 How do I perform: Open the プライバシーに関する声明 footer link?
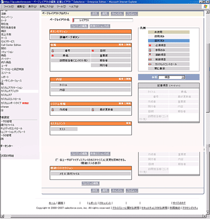pos(126,208)
